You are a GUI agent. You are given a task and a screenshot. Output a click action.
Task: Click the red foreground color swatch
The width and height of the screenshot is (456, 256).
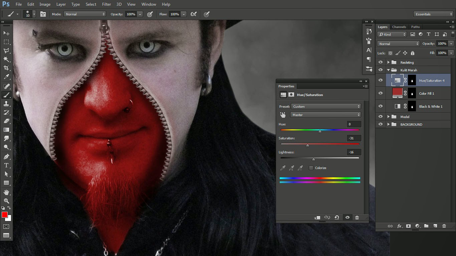(x=4, y=215)
